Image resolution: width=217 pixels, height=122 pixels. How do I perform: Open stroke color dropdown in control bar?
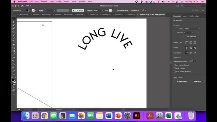click(36, 11)
